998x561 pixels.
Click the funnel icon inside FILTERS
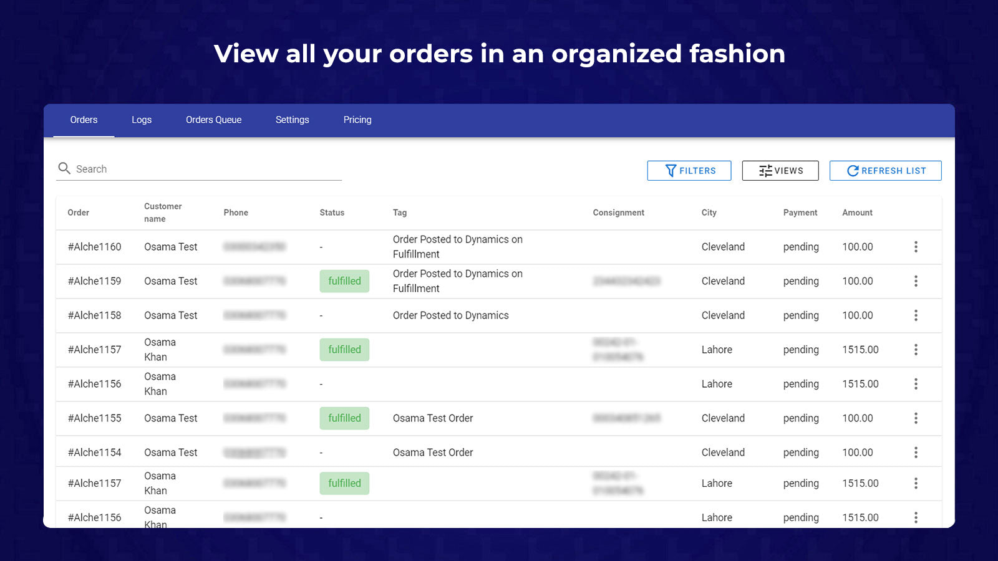point(670,170)
